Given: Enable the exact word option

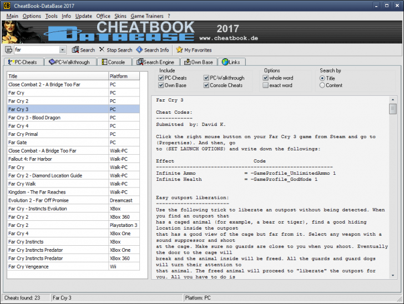Looking at the screenshot, I should pyautogui.click(x=266, y=85).
